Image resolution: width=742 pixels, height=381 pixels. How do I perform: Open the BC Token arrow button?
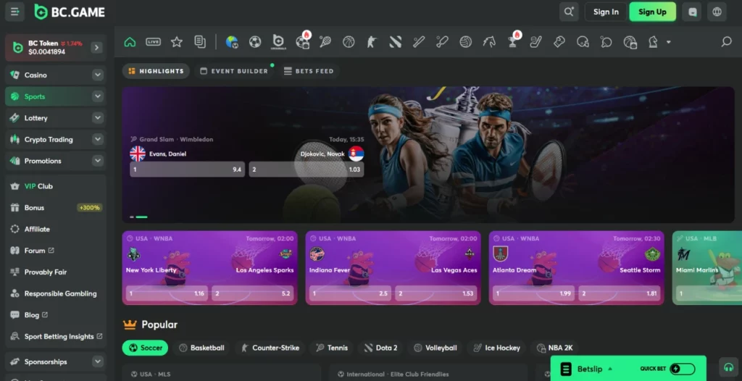[x=96, y=47]
